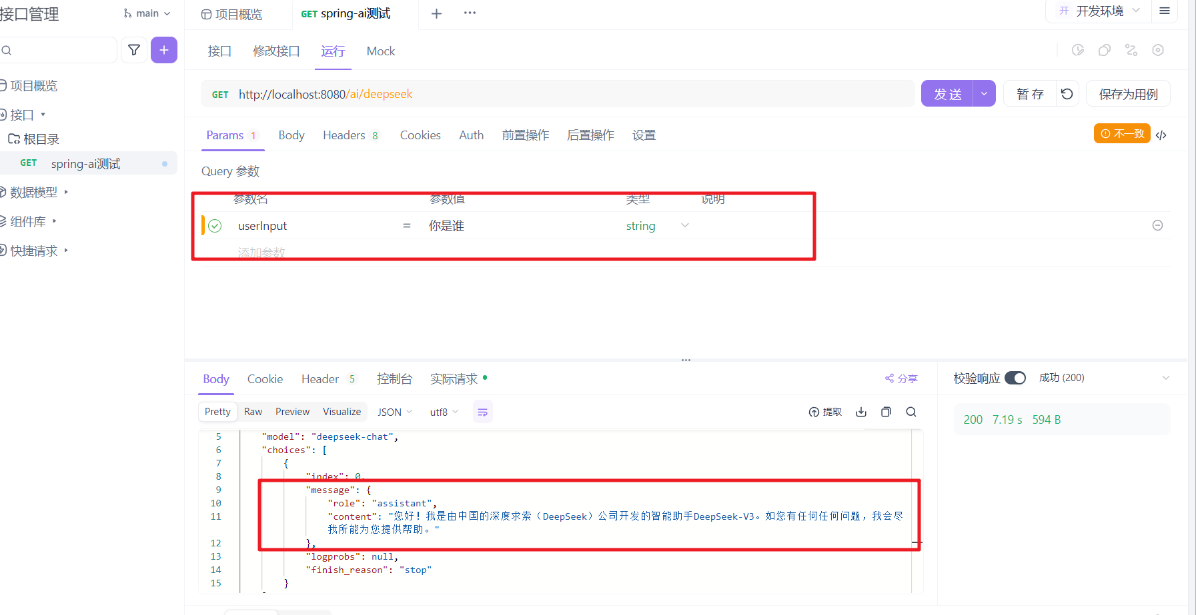Switch to the 修改接口 tab
1196x615 pixels.
click(x=276, y=51)
